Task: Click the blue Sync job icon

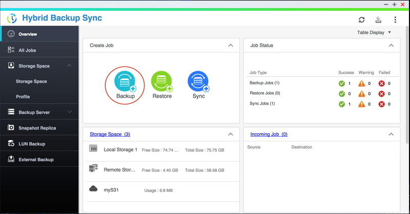Action: (198, 81)
